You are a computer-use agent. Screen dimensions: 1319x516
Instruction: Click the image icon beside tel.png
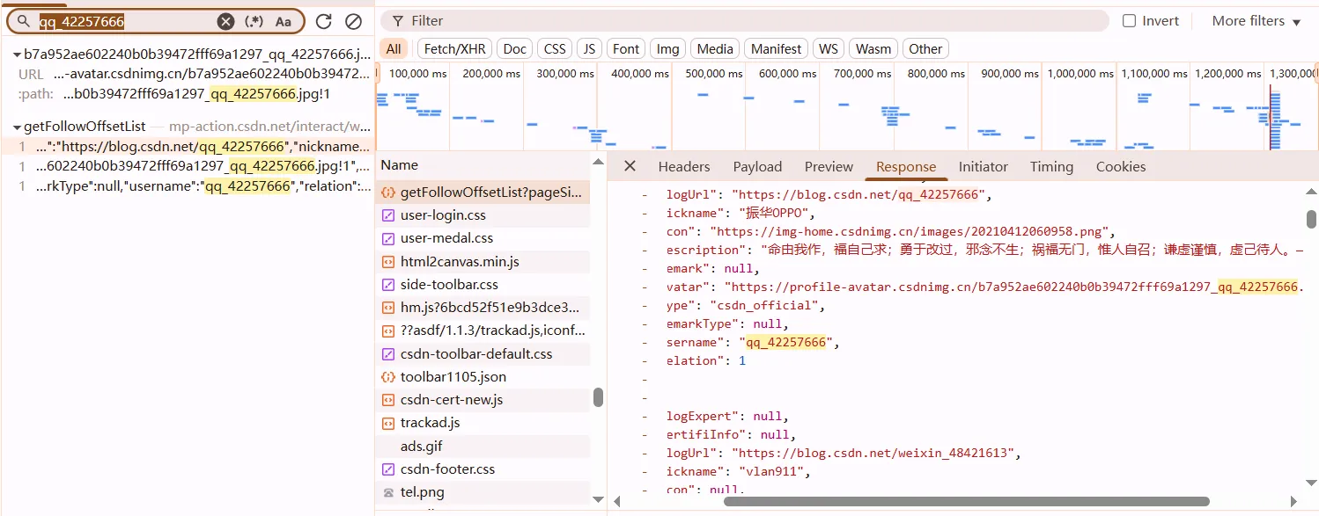[x=388, y=492]
